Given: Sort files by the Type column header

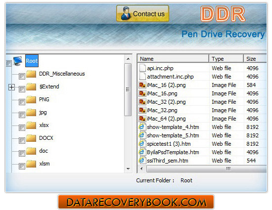Looking at the screenshot, I should coord(226,59).
